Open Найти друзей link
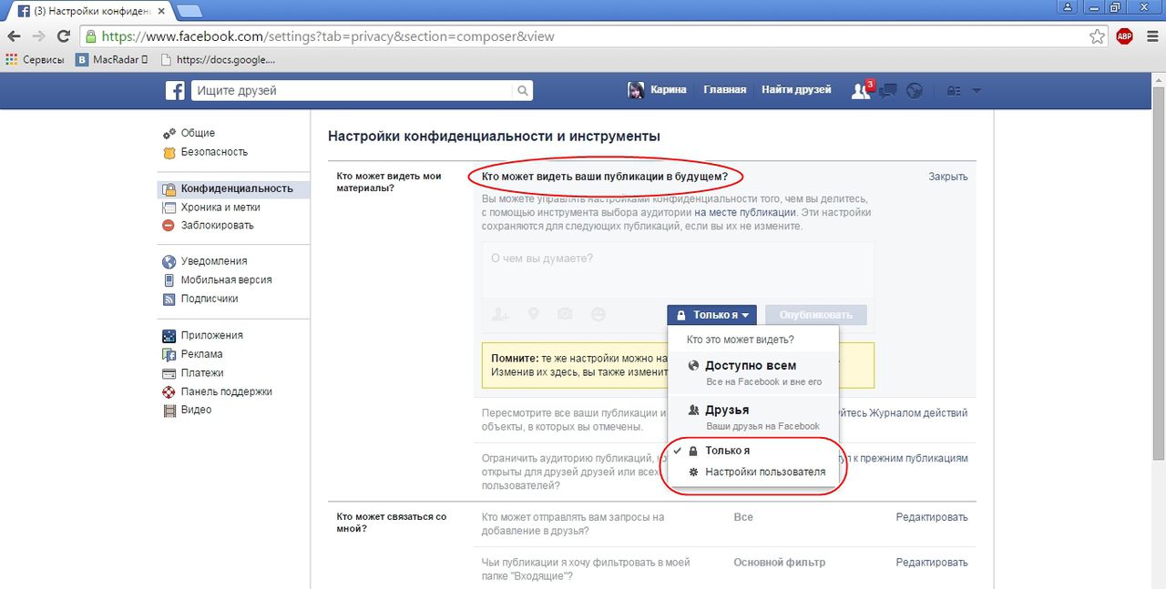This screenshot has width=1166, height=589. coord(796,90)
